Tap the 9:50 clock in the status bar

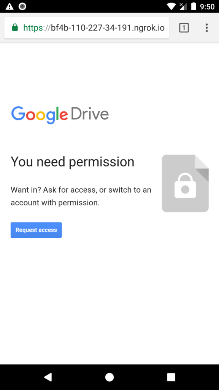coord(207,6)
